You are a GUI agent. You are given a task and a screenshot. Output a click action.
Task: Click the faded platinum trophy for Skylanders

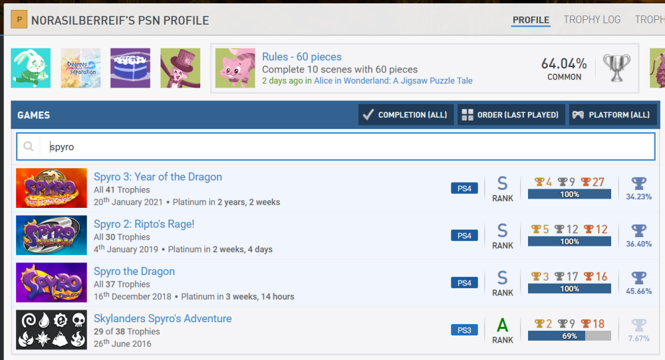(638, 325)
